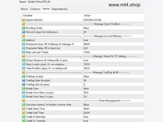Image resolution: width=163 pixels, height=122 pixels.
Task: Click the Virtual Stoploss & Takeprofit icon
Action: pos(24,60)
